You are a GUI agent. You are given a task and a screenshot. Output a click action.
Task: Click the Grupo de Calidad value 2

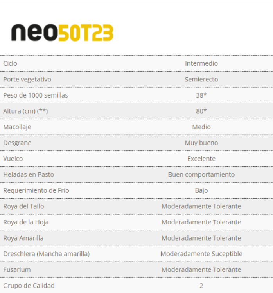point(201,286)
